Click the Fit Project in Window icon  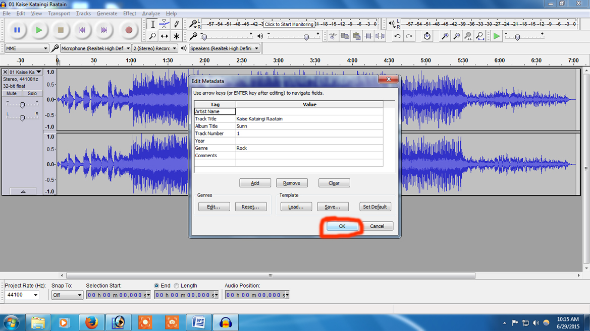pyautogui.click(x=480, y=37)
